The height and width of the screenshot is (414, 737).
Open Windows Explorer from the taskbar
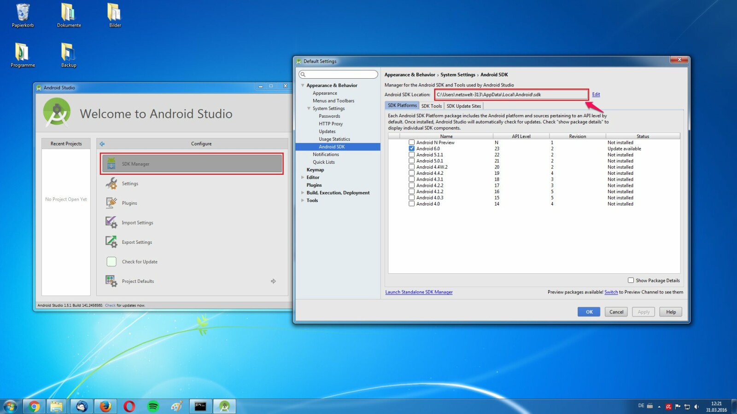tap(56, 406)
